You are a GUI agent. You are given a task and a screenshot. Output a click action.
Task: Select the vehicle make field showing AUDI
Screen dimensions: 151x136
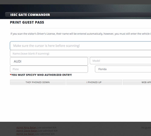click(49, 61)
